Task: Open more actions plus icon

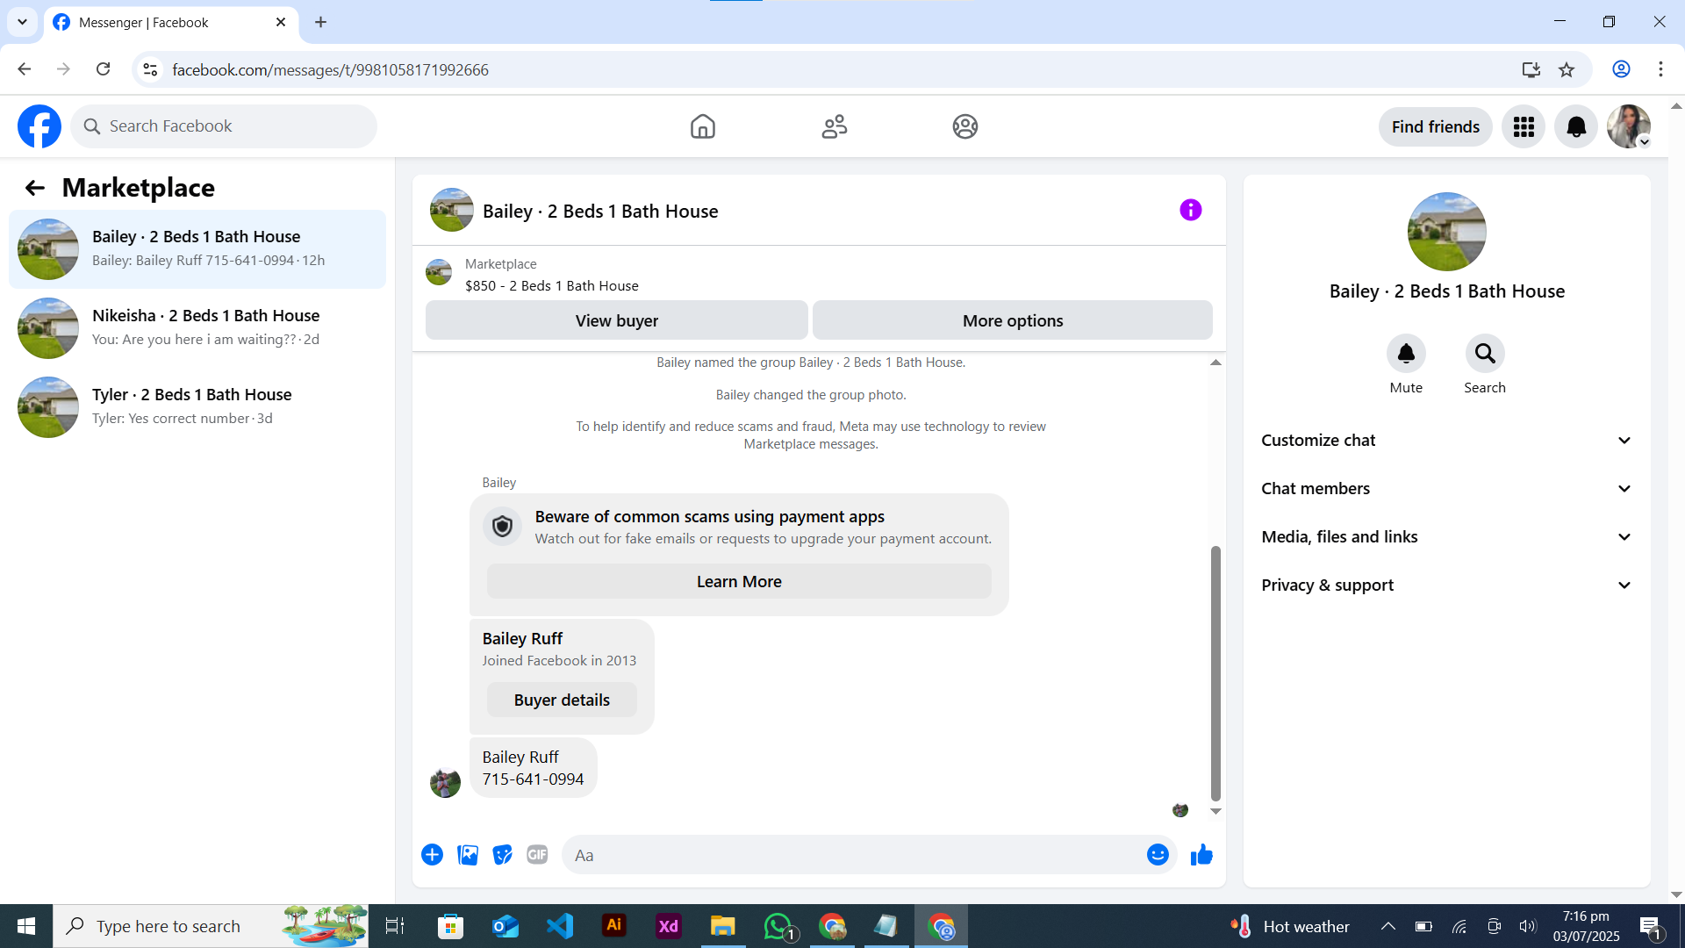Action: 432,855
